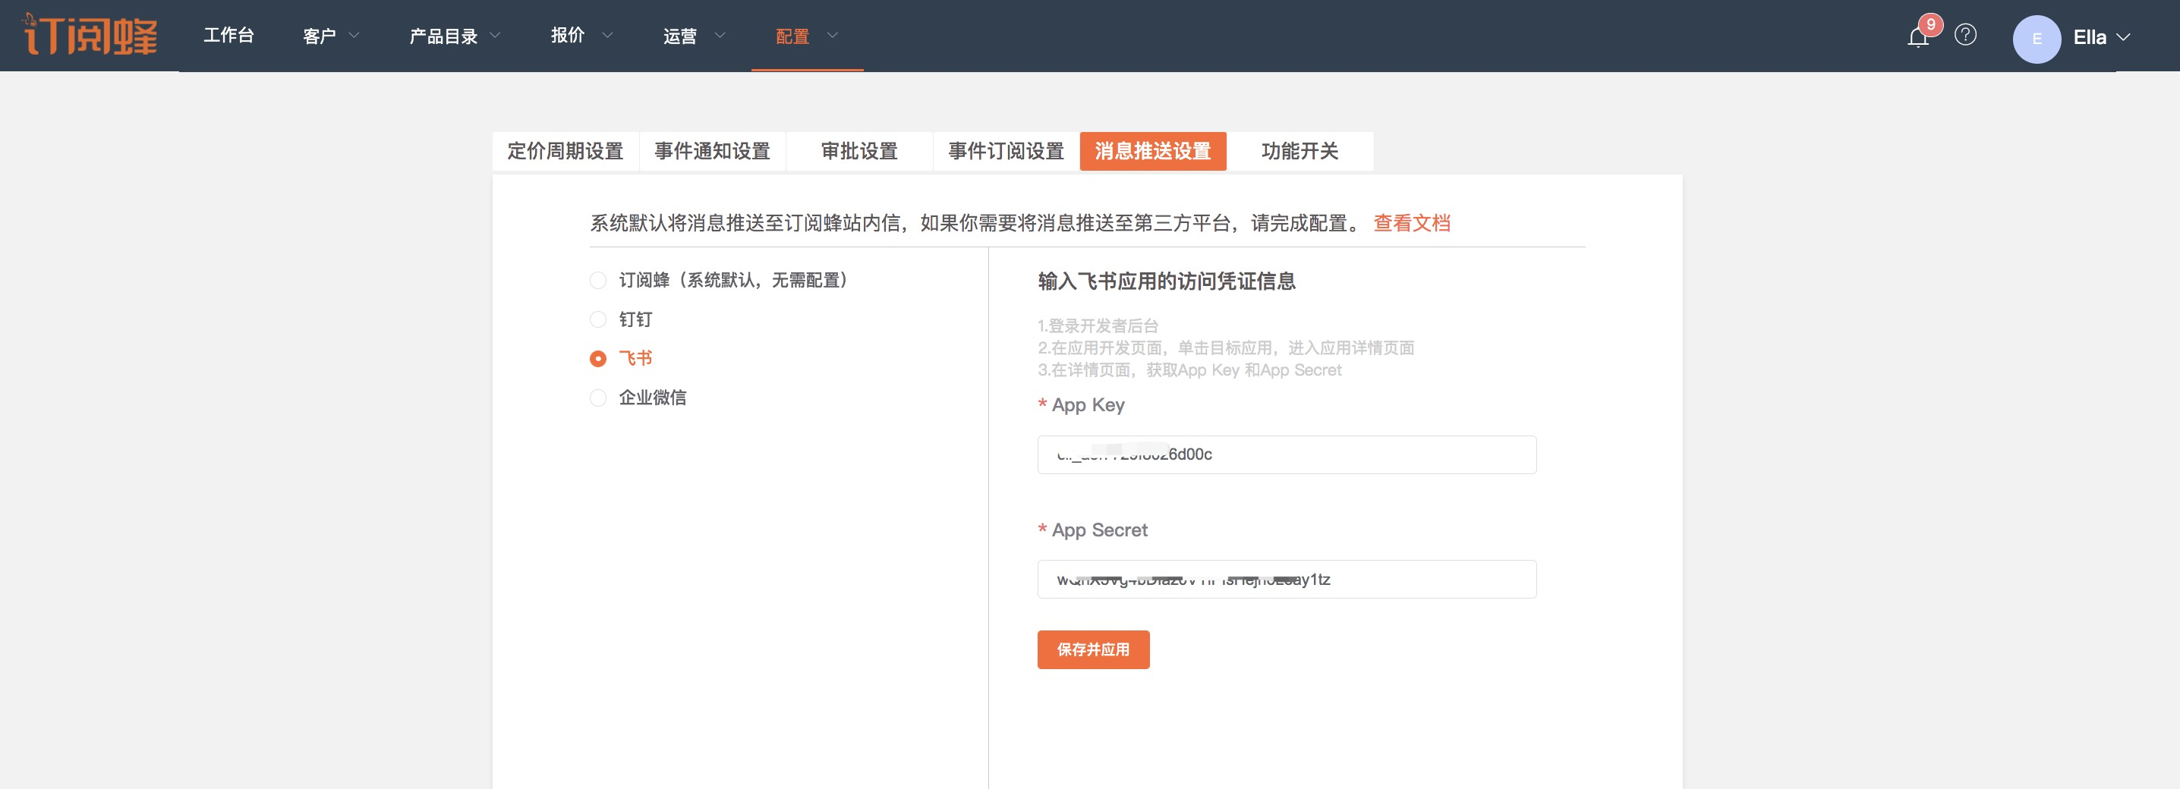The image size is (2180, 789).
Task: Select the 企业微信 radio option
Action: (x=598, y=398)
